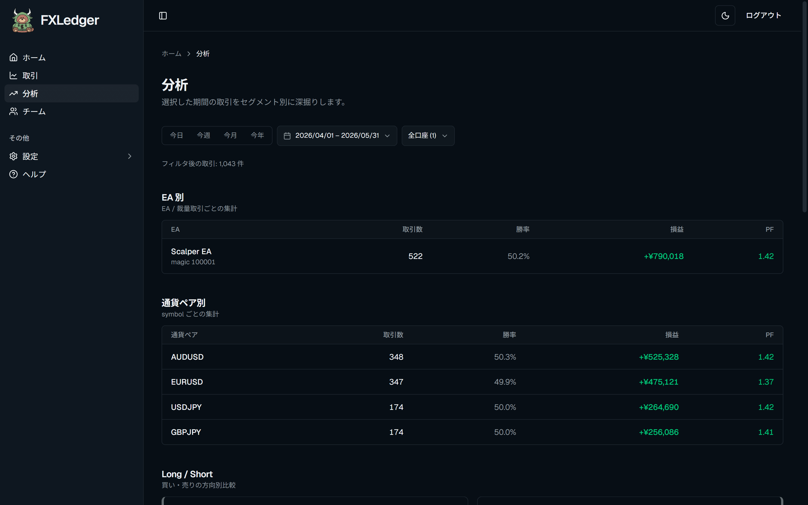Click the ホーム breadcrumb link
This screenshot has width=808, height=505.
(x=171, y=54)
